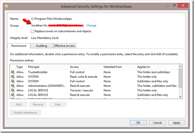Open the Auditing tab
This screenshot has height=133, width=194.
click(x=41, y=46)
